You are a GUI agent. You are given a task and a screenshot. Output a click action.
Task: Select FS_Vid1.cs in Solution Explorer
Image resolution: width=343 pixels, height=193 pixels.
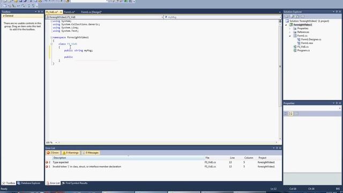(x=303, y=47)
